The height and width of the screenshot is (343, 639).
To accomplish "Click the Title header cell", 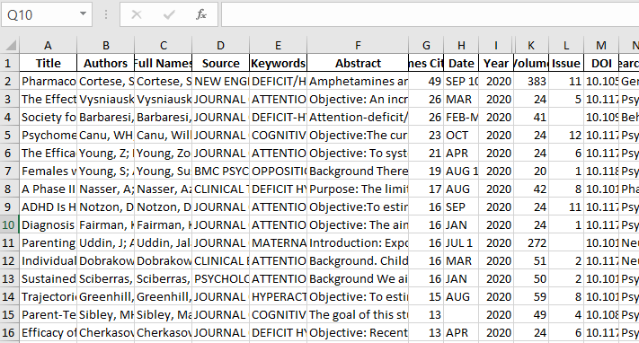I will tap(49, 63).
